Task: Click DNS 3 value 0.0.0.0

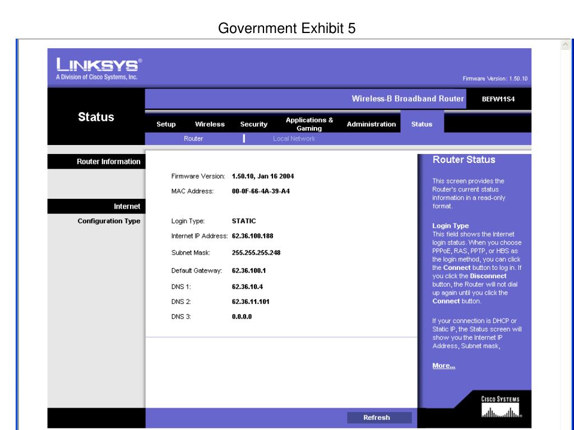Action: [242, 317]
